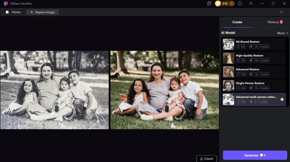Expand More AI models
290x162 pixels.
282,33
